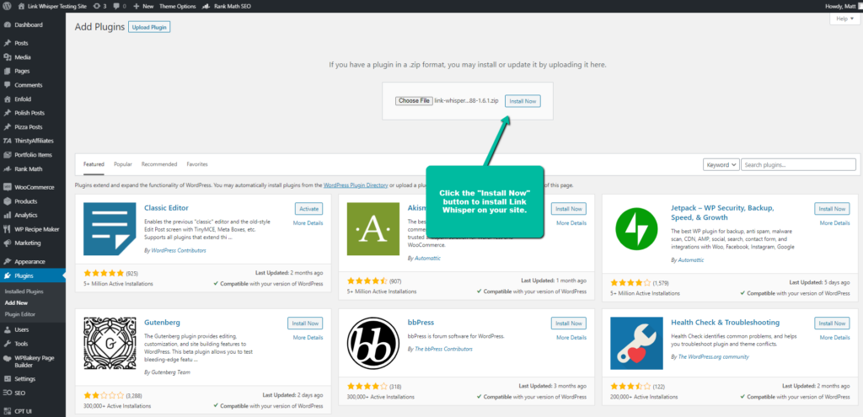Image resolution: width=863 pixels, height=417 pixels.
Task: Click the updates icon showing 3
Action: [99, 6]
